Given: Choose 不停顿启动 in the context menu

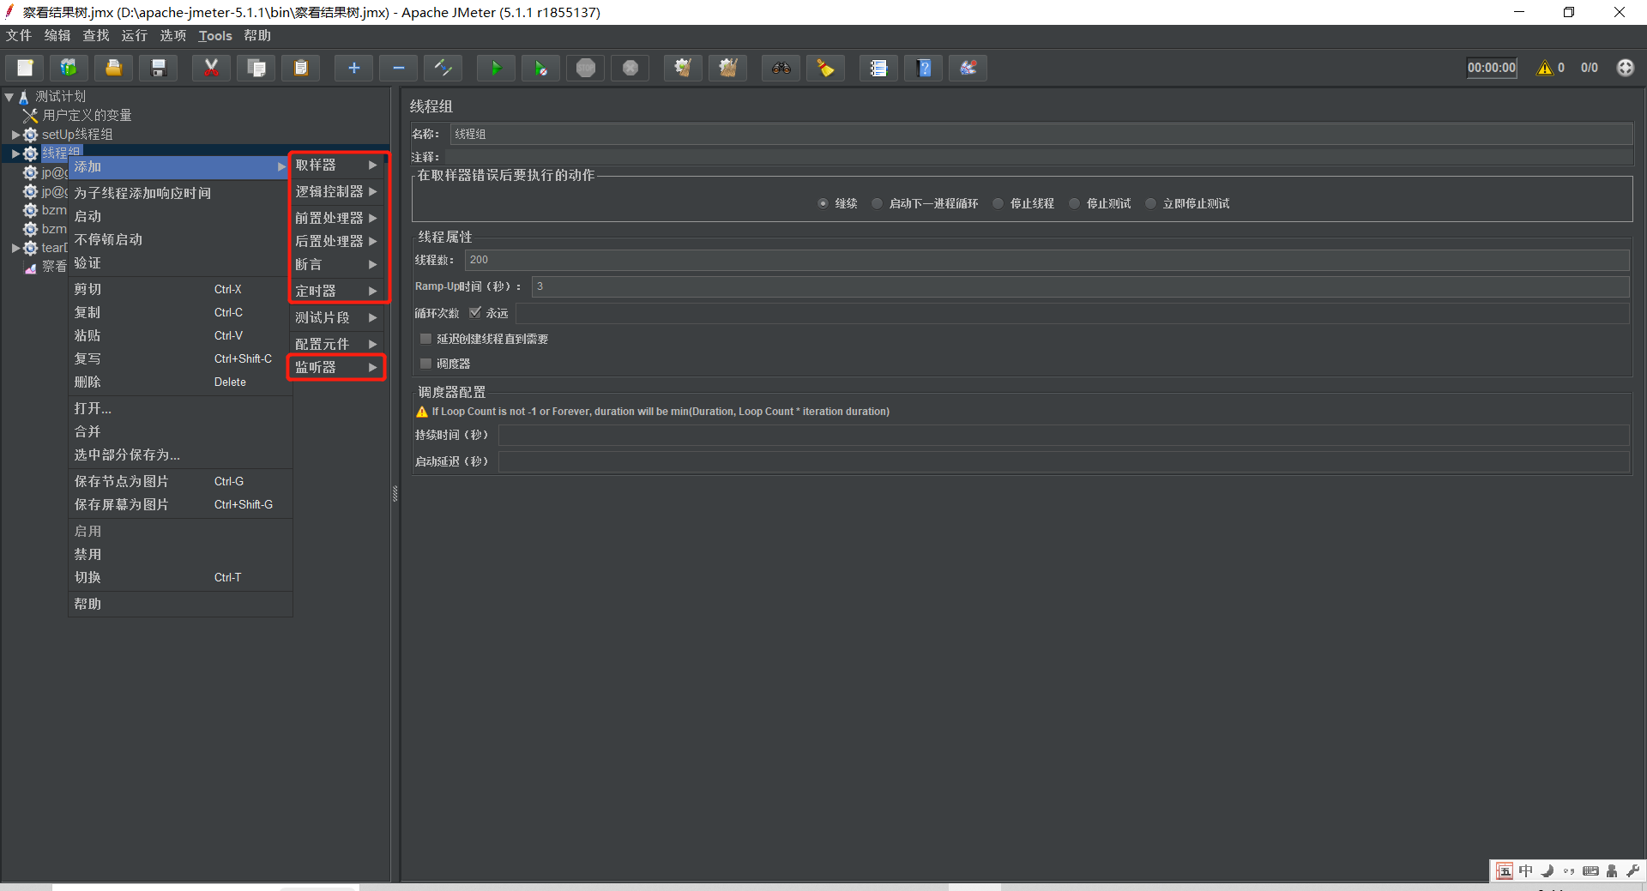Looking at the screenshot, I should 180,239.
